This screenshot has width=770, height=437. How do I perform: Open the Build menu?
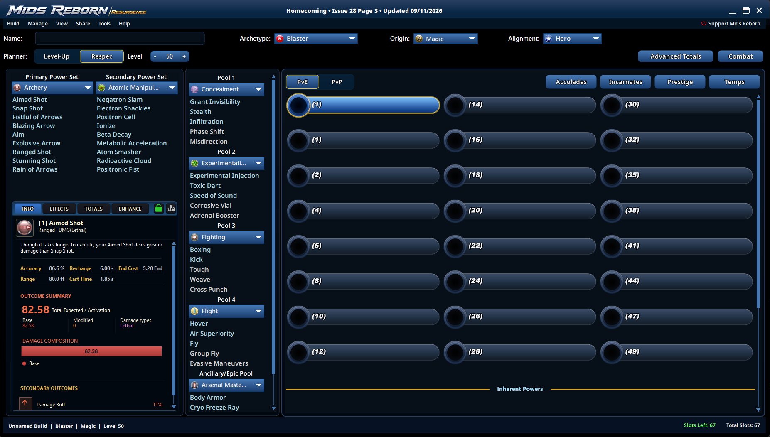coord(13,24)
